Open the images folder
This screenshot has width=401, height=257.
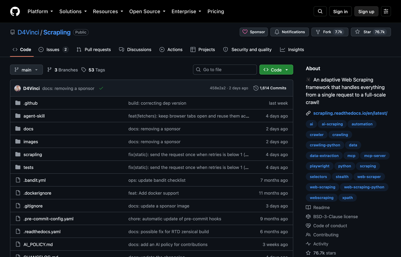tap(31, 142)
